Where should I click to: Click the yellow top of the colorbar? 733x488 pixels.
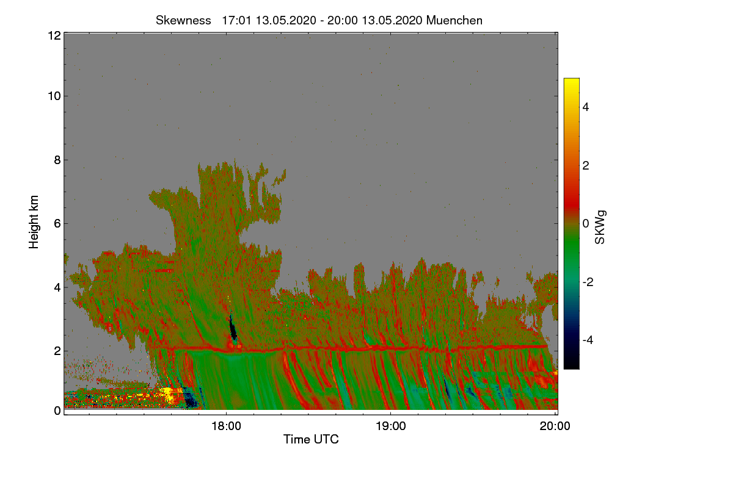tap(571, 84)
